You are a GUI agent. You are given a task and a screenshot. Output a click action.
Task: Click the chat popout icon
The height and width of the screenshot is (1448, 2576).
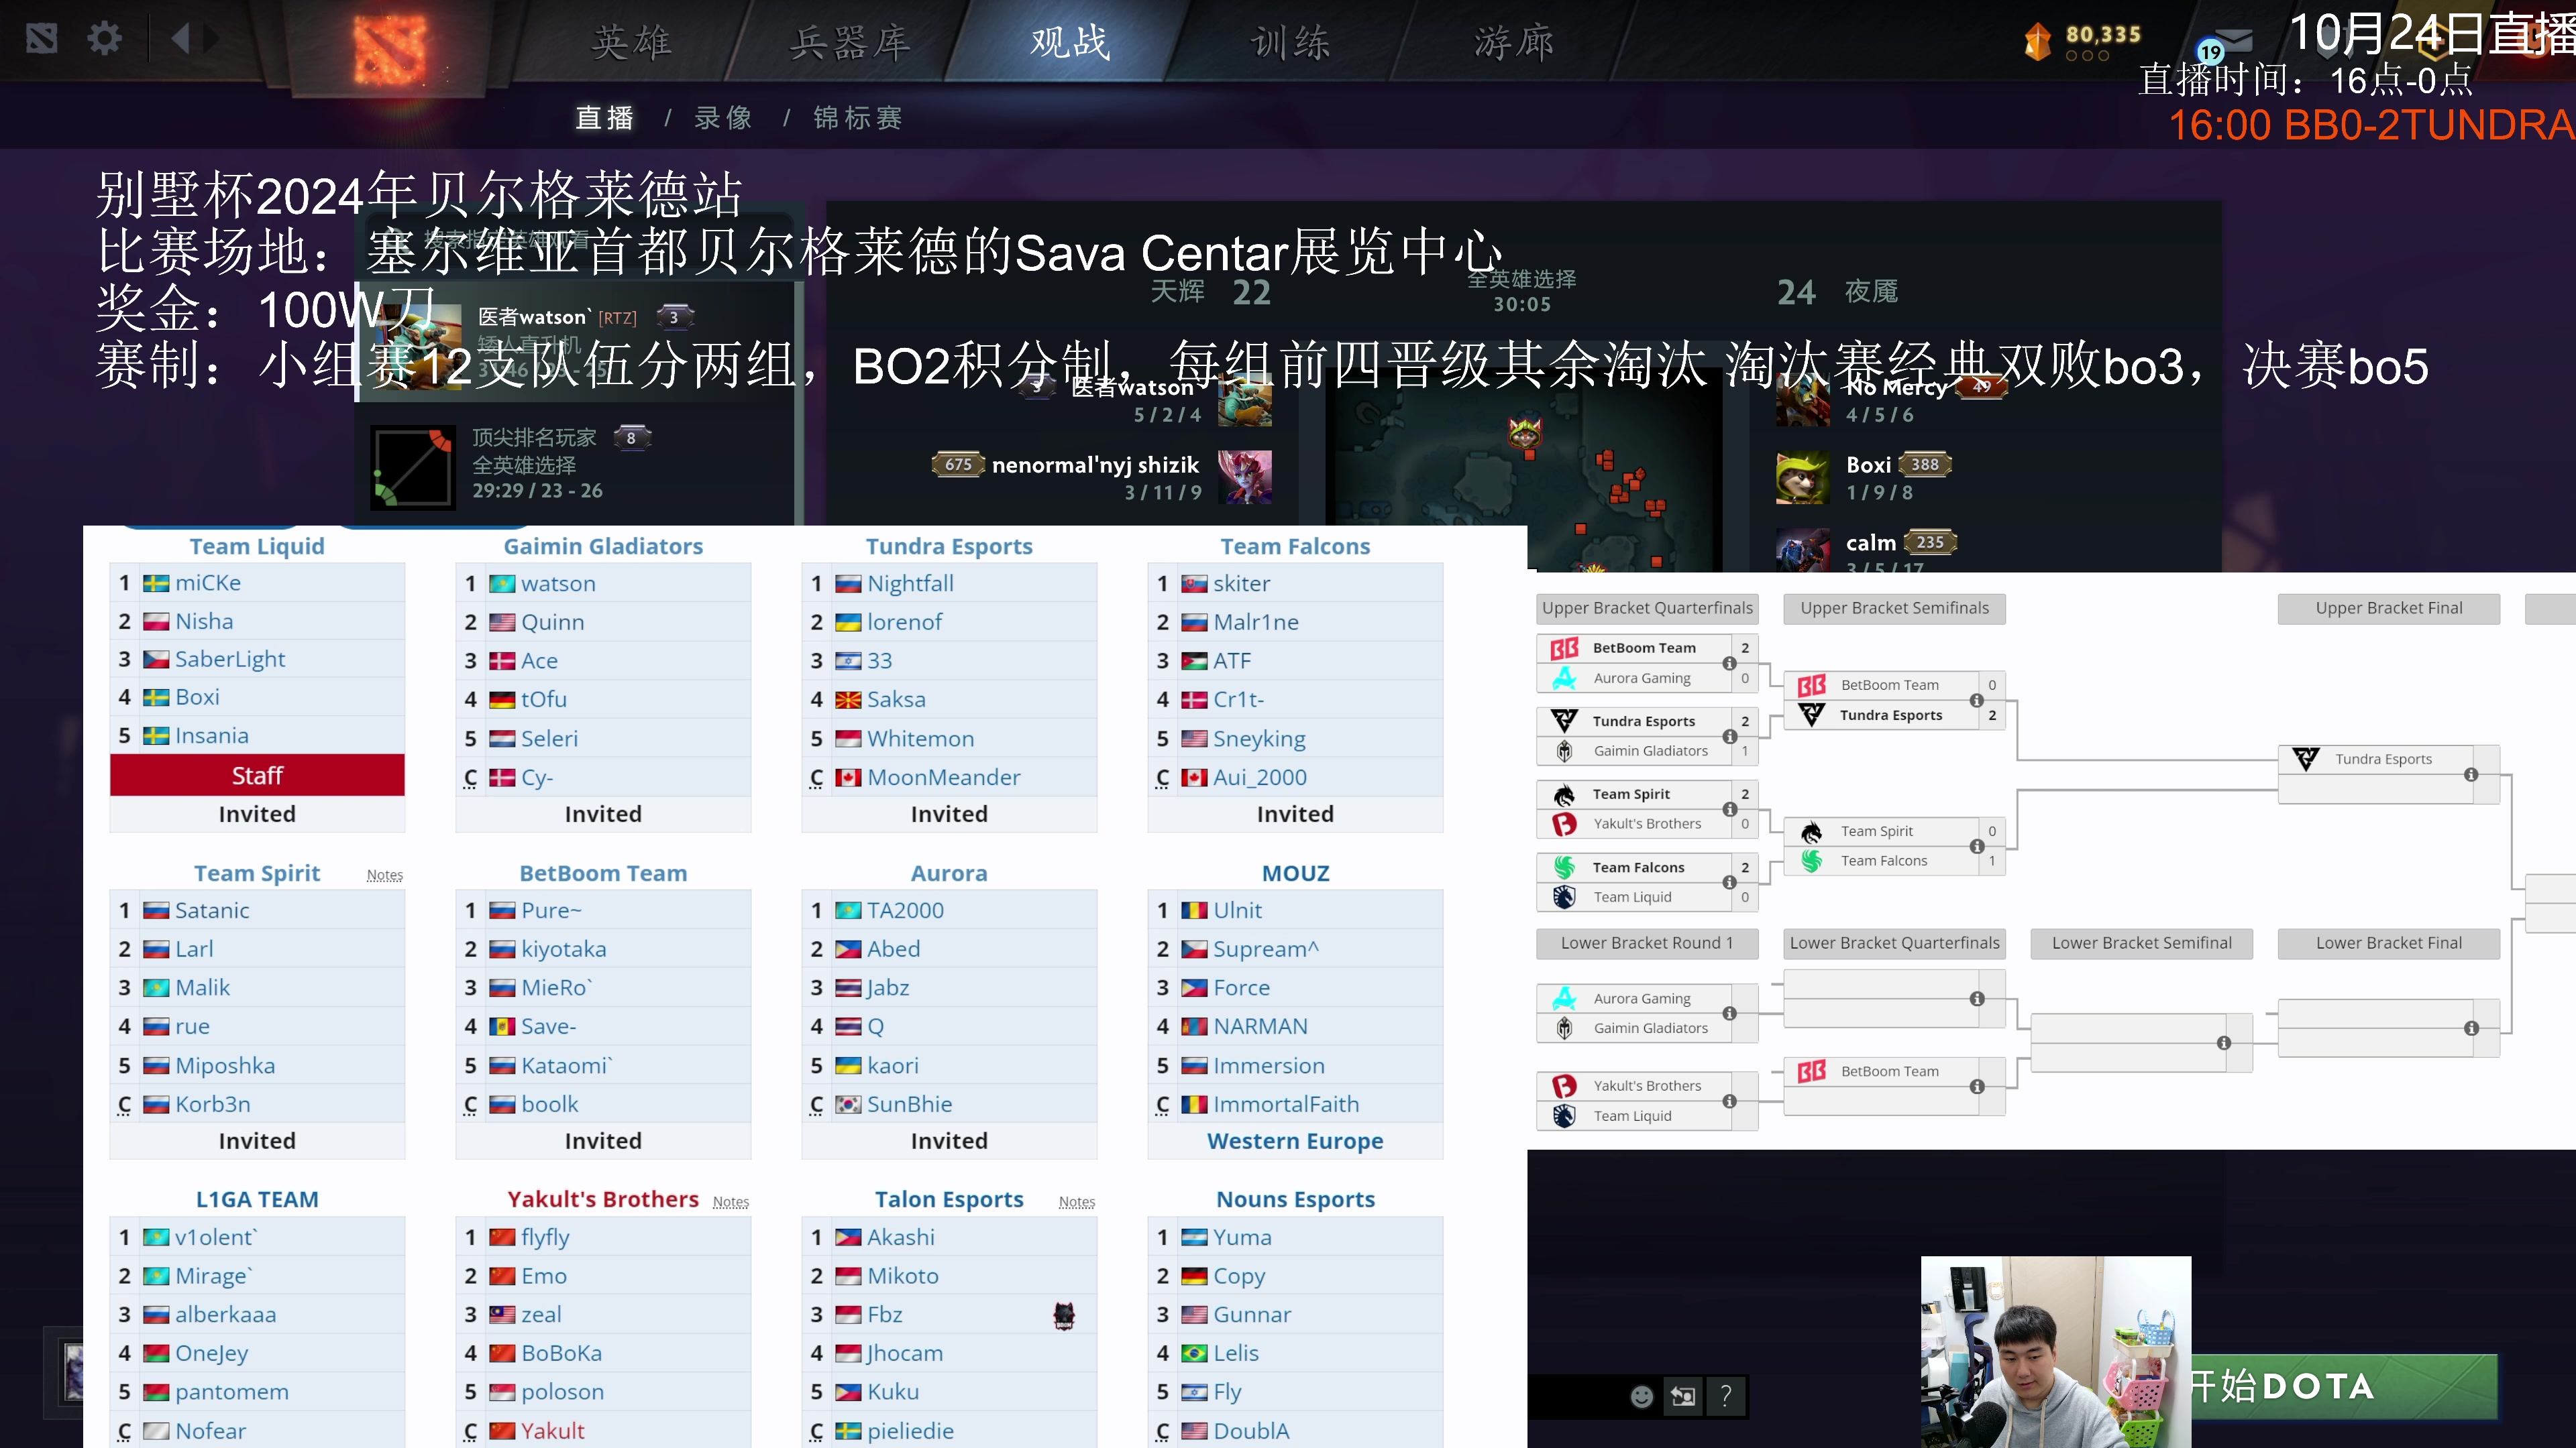[x=1683, y=1396]
